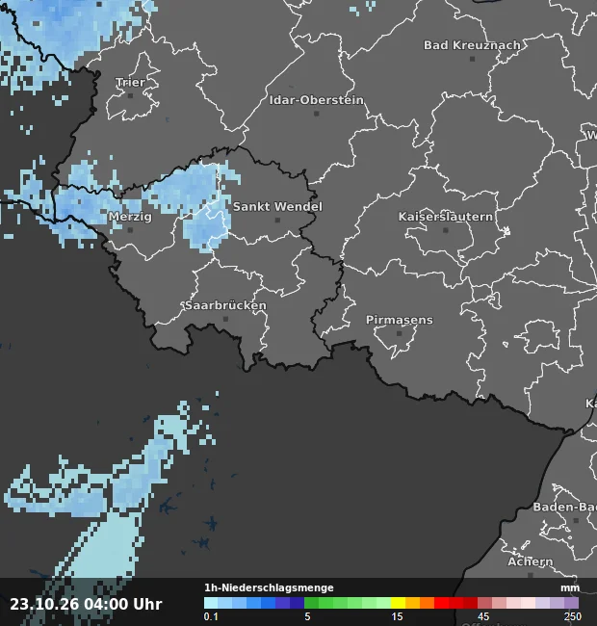The image size is (597, 626).
Task: Click the legend value 15
Action: [397, 616]
